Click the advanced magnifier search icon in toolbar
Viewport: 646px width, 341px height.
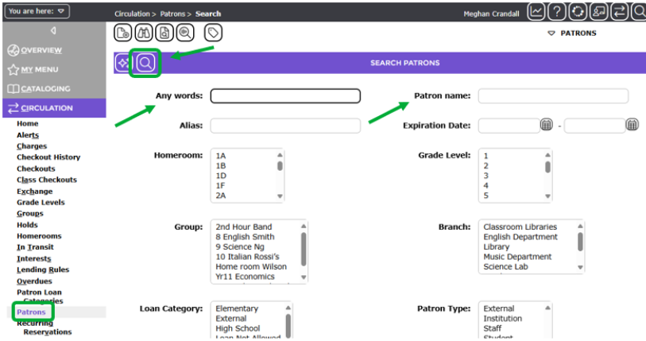coord(185,33)
